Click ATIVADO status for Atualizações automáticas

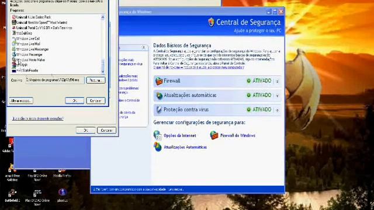262,95
